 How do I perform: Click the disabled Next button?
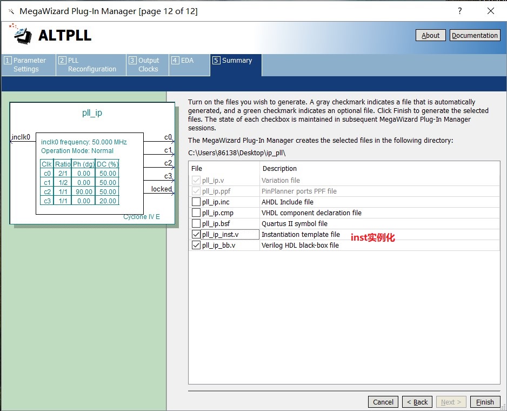[x=451, y=402]
